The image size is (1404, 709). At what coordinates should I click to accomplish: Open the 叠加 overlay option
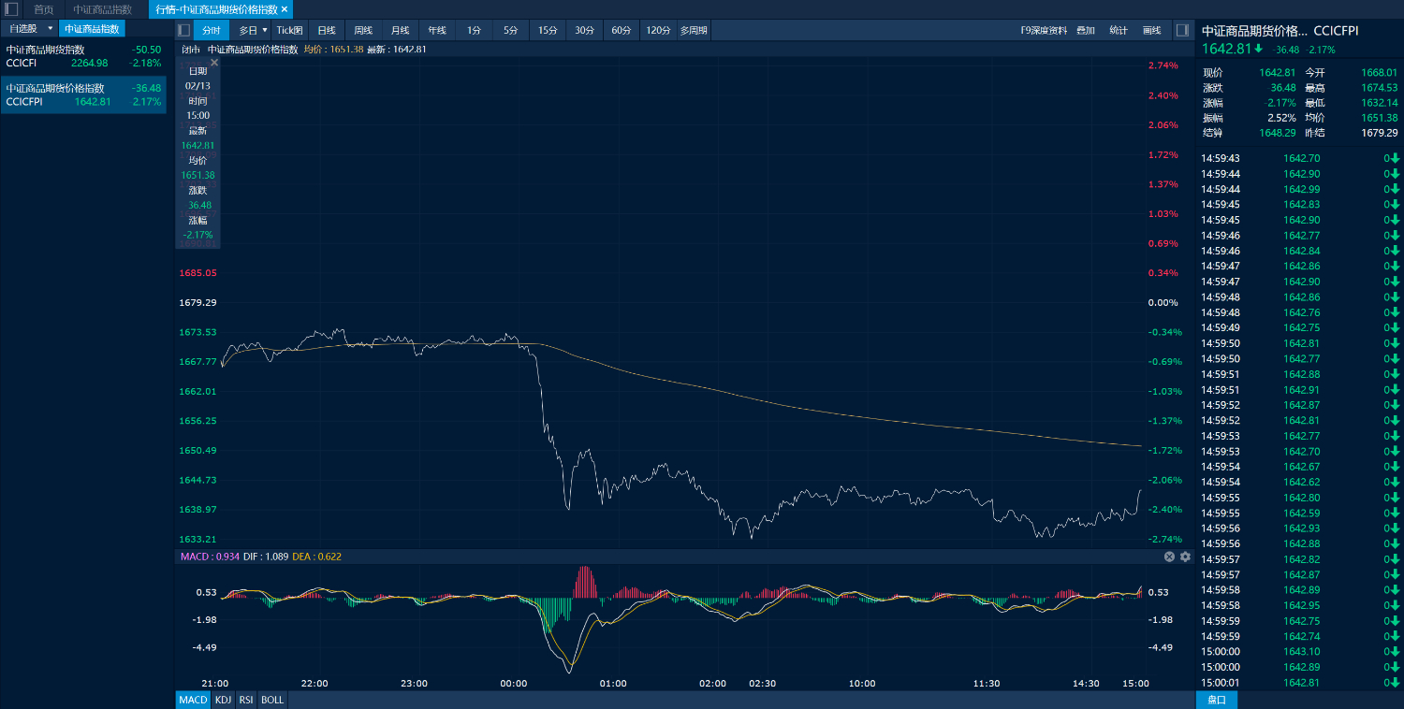[x=1085, y=30]
